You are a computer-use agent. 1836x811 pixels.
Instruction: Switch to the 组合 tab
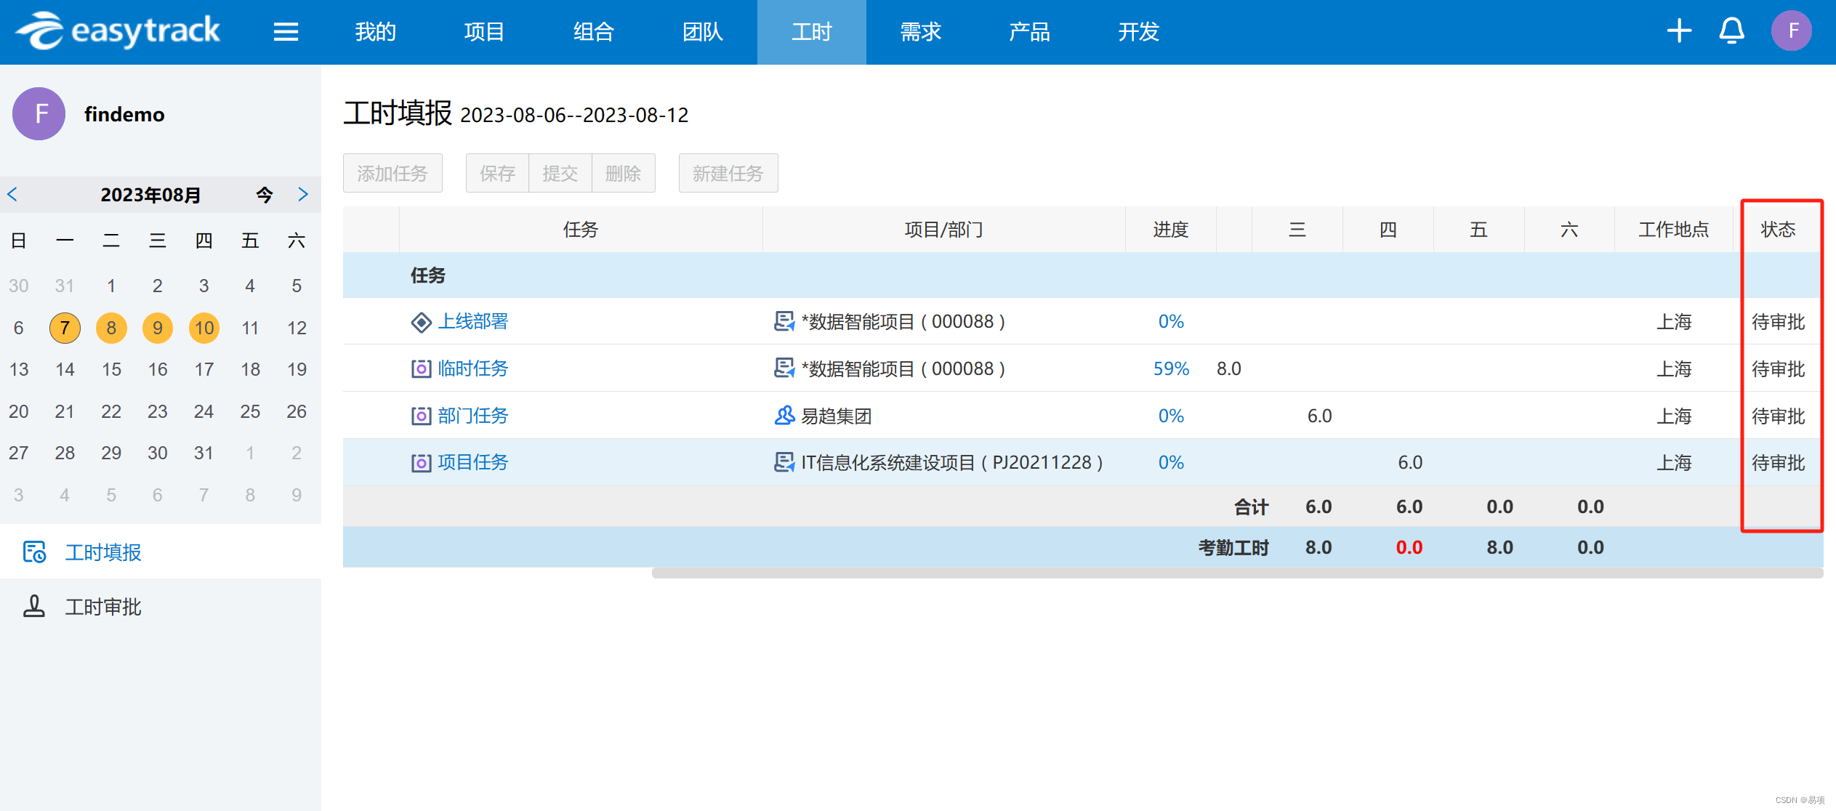[593, 32]
